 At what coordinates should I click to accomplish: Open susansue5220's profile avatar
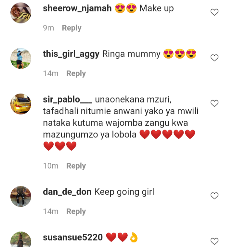pyautogui.click(x=21, y=240)
